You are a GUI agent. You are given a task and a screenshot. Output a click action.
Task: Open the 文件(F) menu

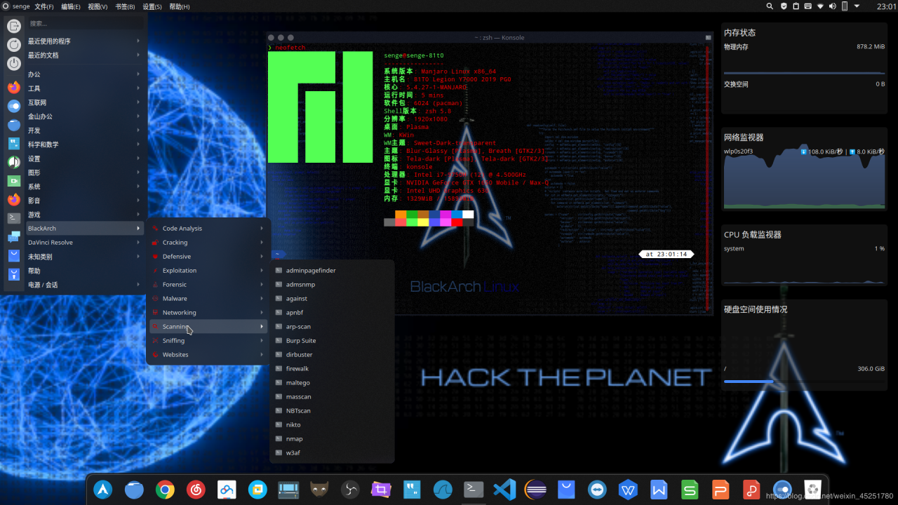tap(44, 6)
